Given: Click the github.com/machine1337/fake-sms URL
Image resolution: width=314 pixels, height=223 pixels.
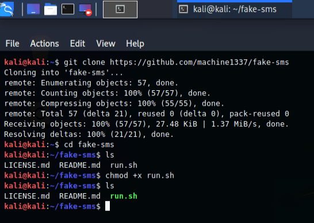Looking at the screenshot, I should pos(199,62).
